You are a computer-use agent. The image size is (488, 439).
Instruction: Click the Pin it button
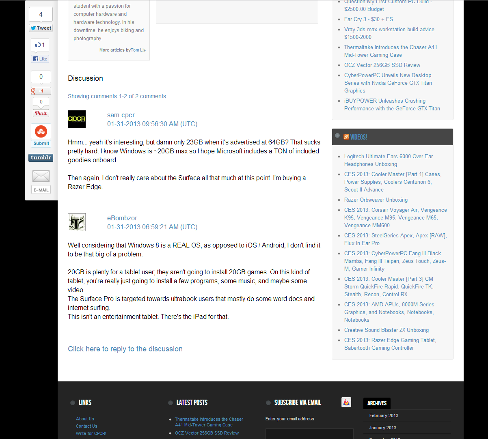tap(41, 113)
